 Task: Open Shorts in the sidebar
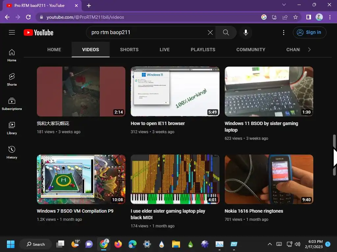click(12, 80)
